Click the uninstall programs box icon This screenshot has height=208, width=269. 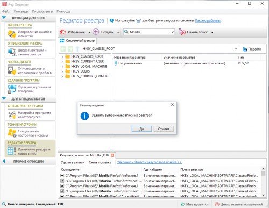[12, 89]
